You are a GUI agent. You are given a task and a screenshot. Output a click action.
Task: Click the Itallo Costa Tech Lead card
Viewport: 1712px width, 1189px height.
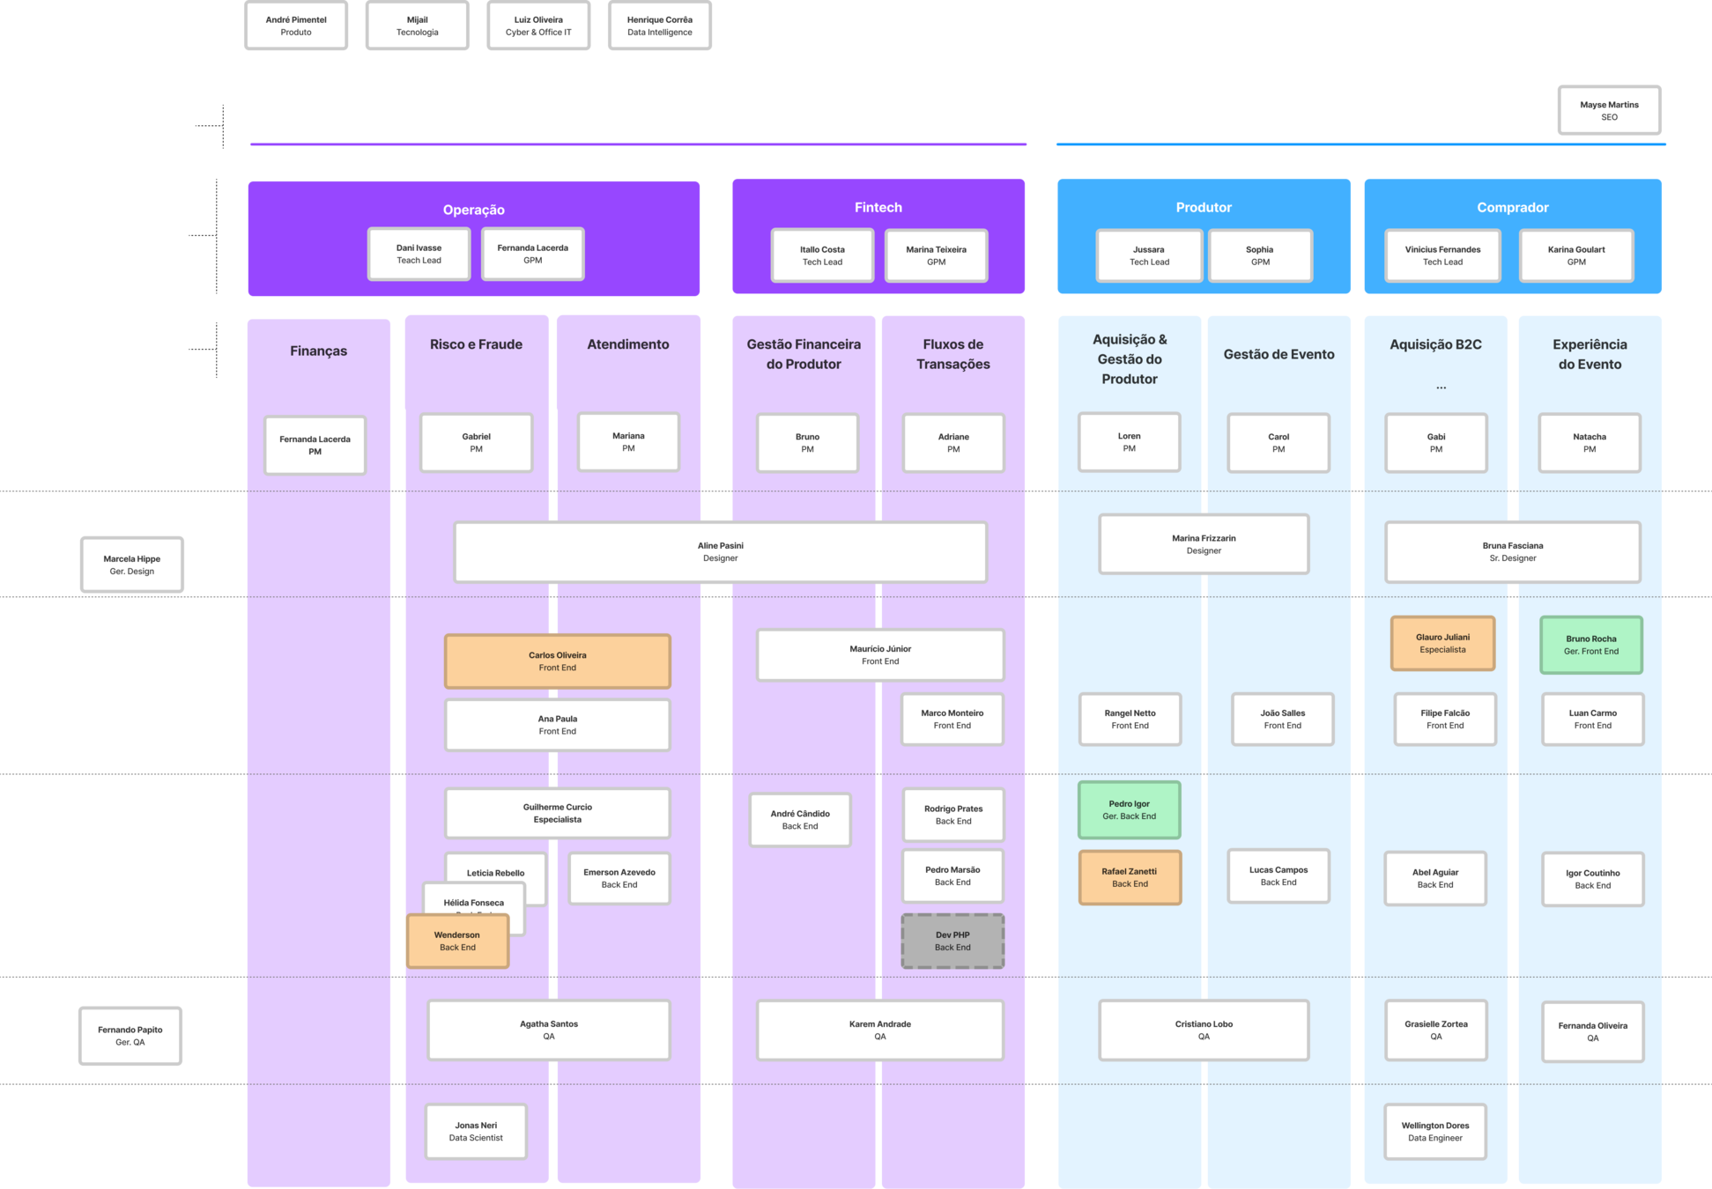click(822, 255)
